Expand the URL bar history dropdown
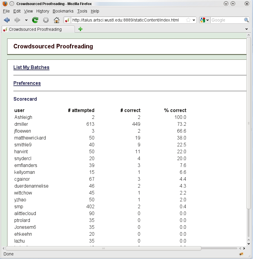This screenshot has width=253, height=259. coord(194,20)
